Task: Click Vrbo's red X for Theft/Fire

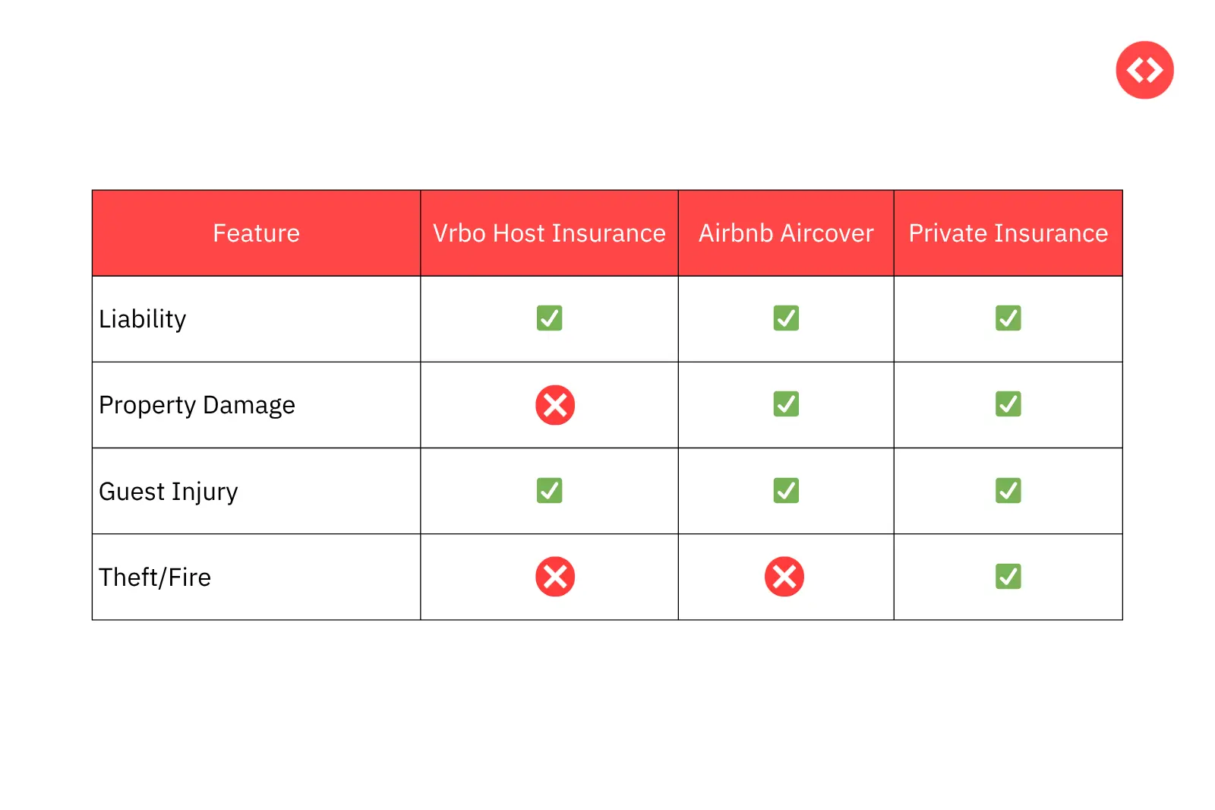Action: point(555,577)
